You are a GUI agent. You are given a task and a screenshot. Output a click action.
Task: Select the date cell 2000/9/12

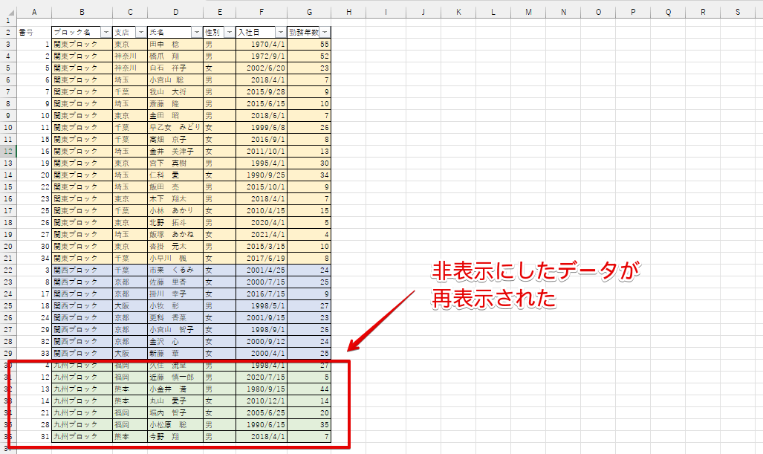262,342
